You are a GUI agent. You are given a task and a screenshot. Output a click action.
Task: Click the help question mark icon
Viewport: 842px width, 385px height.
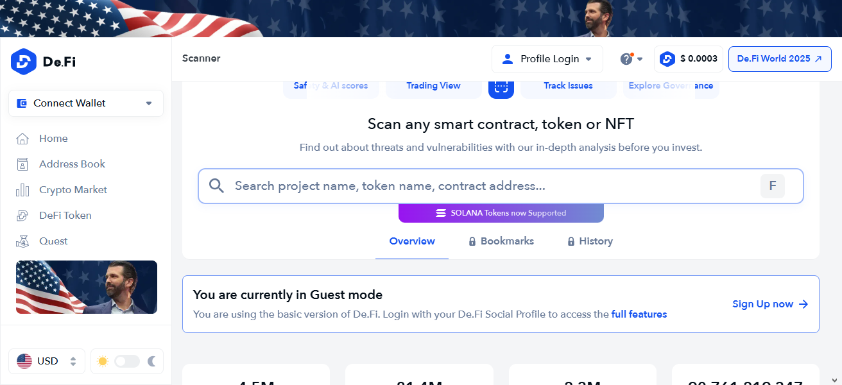[x=626, y=58]
